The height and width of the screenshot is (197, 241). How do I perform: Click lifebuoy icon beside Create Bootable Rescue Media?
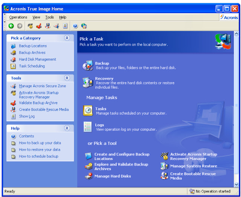tap(165, 176)
